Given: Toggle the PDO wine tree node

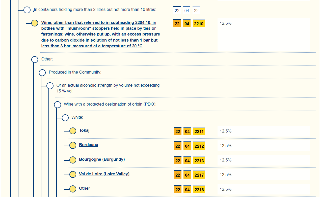Looking at the screenshot, I should click(58, 105).
